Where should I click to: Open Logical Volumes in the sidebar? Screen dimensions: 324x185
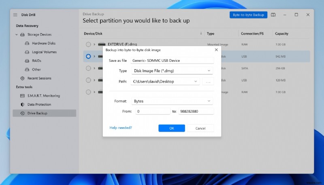[44, 52]
